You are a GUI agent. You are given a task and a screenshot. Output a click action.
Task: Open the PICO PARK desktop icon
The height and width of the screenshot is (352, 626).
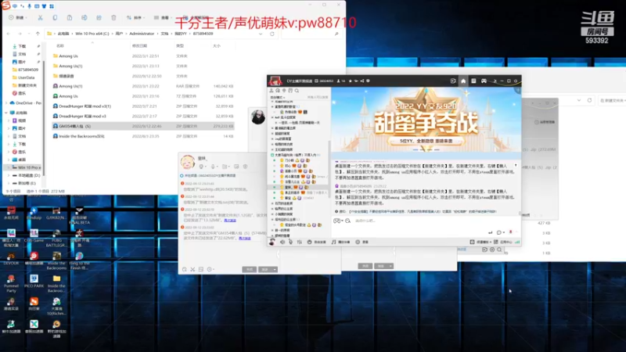point(34,281)
